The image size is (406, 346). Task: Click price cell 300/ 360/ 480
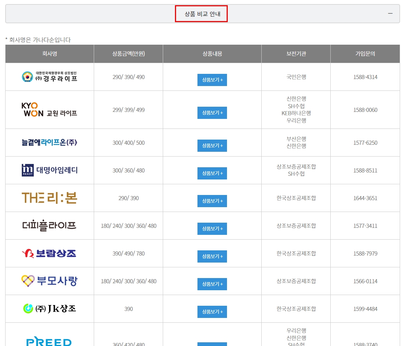pos(128,170)
